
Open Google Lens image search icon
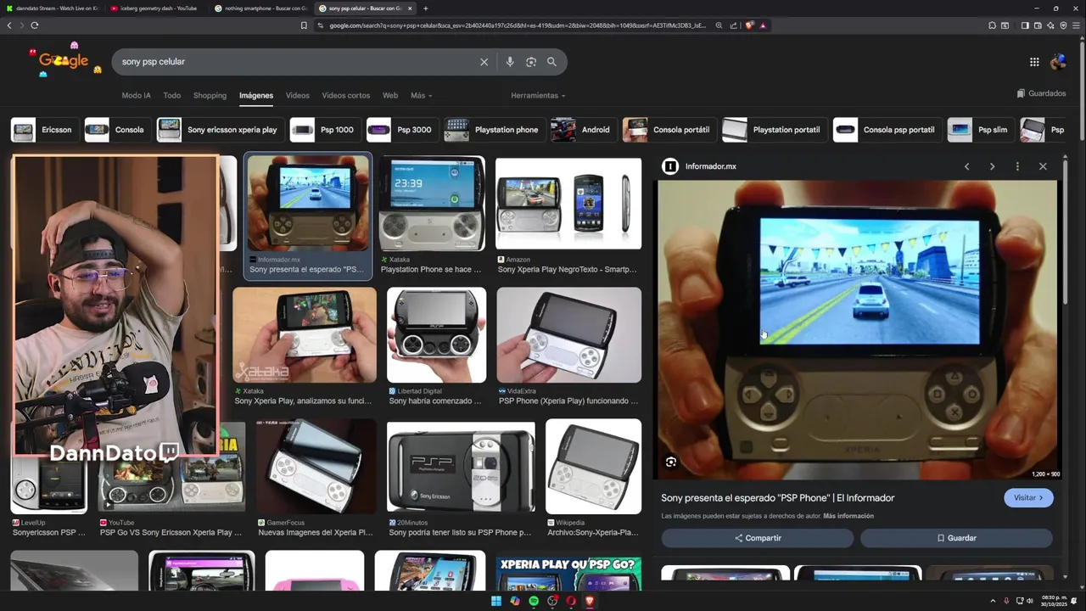(531, 62)
